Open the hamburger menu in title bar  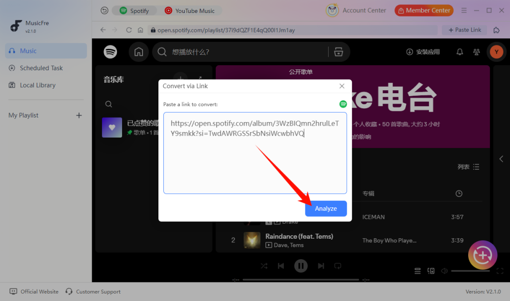point(464,10)
